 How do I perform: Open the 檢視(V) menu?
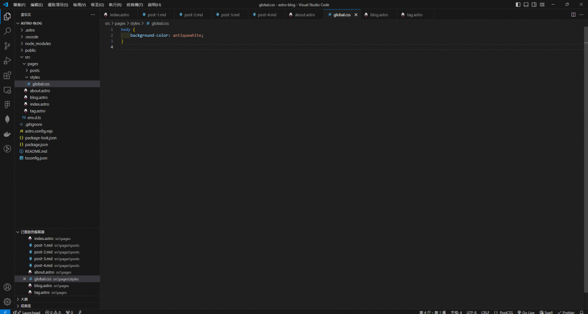[79, 5]
